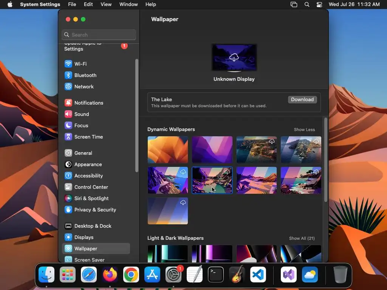Click the sidebar vertical scrollbar
387x290 pixels.
click(x=137, y=116)
